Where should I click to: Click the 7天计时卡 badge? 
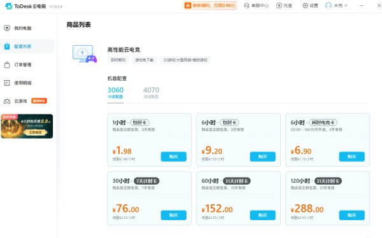pyautogui.click(x=146, y=181)
